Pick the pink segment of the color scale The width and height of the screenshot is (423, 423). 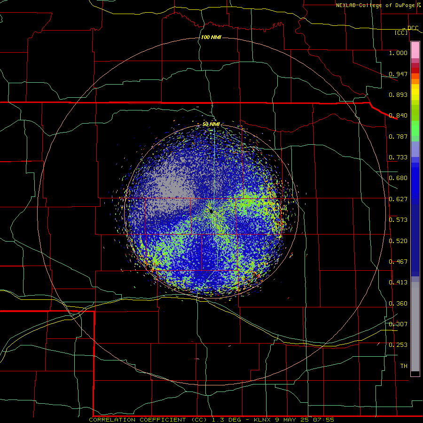[415, 50]
